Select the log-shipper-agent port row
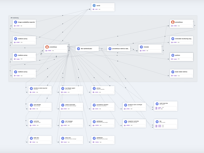 click(x=72, y=92)
